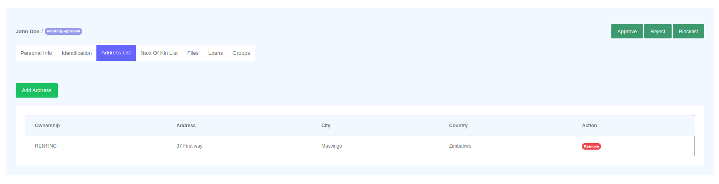Select the Address List tab

pyautogui.click(x=116, y=53)
